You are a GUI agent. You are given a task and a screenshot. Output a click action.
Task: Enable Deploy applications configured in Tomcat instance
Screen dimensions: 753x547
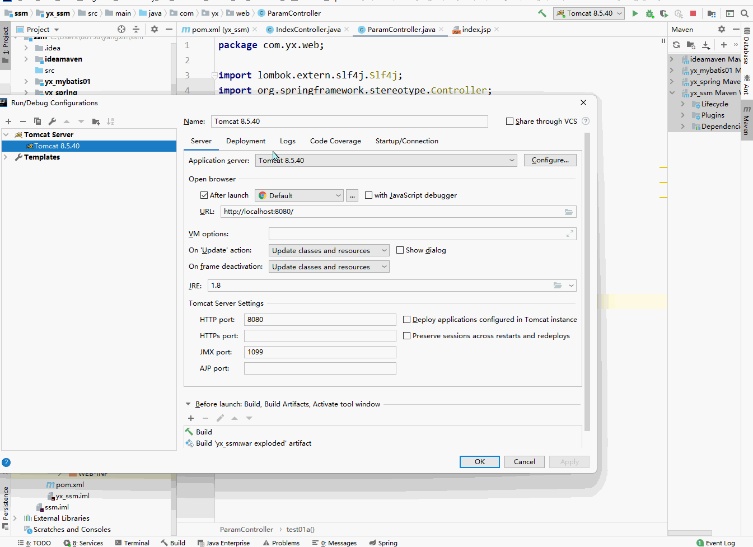(406, 320)
